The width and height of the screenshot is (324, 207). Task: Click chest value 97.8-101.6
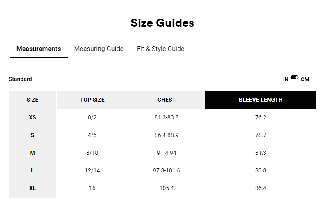(167, 171)
